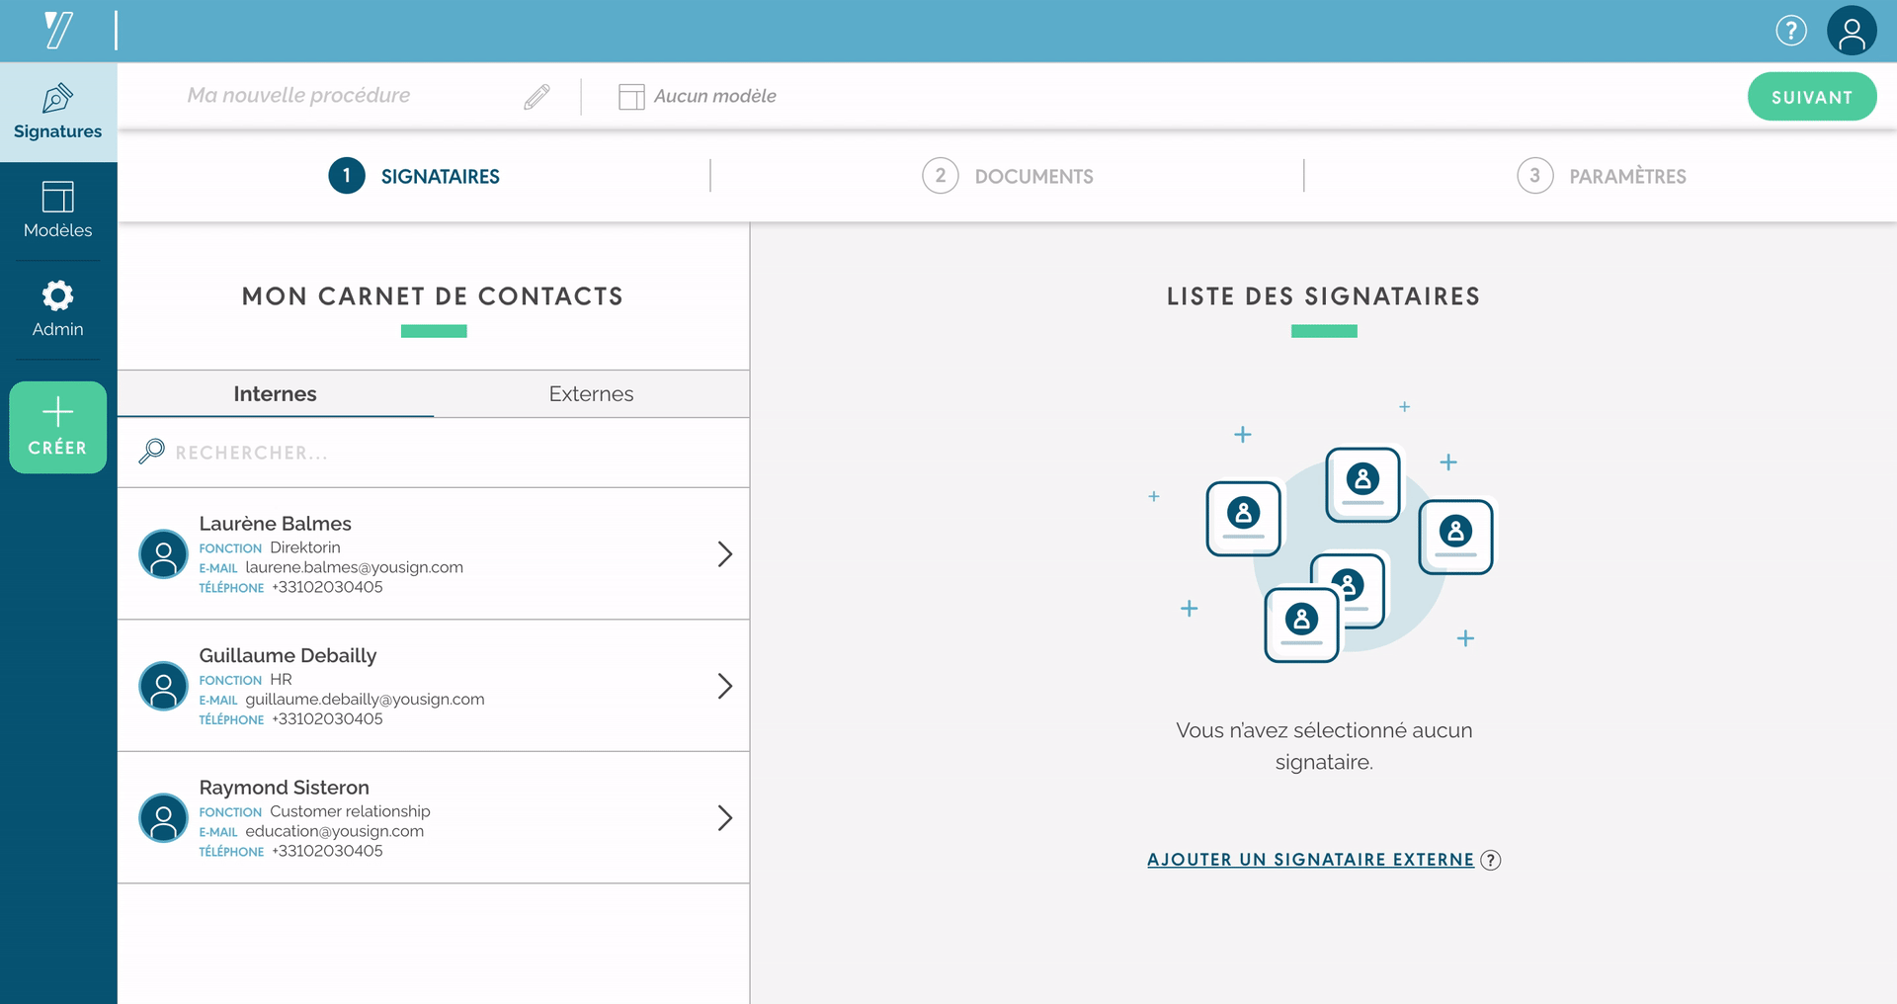Image resolution: width=1897 pixels, height=1004 pixels.
Task: Select the Internes contacts tab
Action: 275,394
